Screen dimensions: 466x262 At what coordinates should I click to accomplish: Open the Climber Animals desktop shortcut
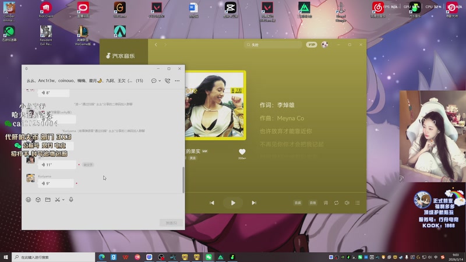point(9,12)
